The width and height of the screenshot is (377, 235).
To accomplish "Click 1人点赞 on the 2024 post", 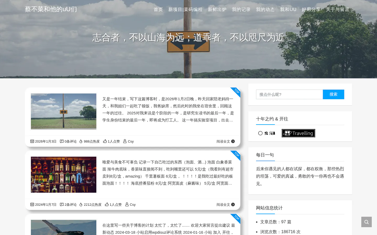I will click(x=116, y=205).
